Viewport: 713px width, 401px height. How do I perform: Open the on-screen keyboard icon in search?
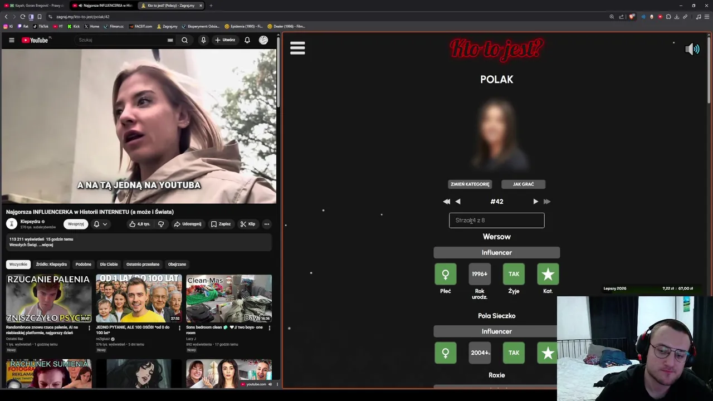coord(170,40)
